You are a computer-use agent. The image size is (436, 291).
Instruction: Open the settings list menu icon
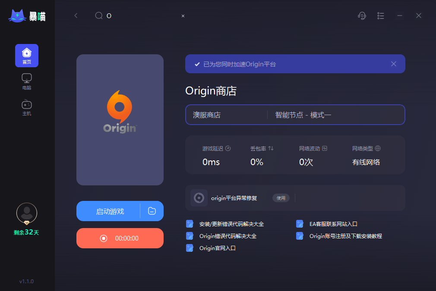[x=381, y=16]
